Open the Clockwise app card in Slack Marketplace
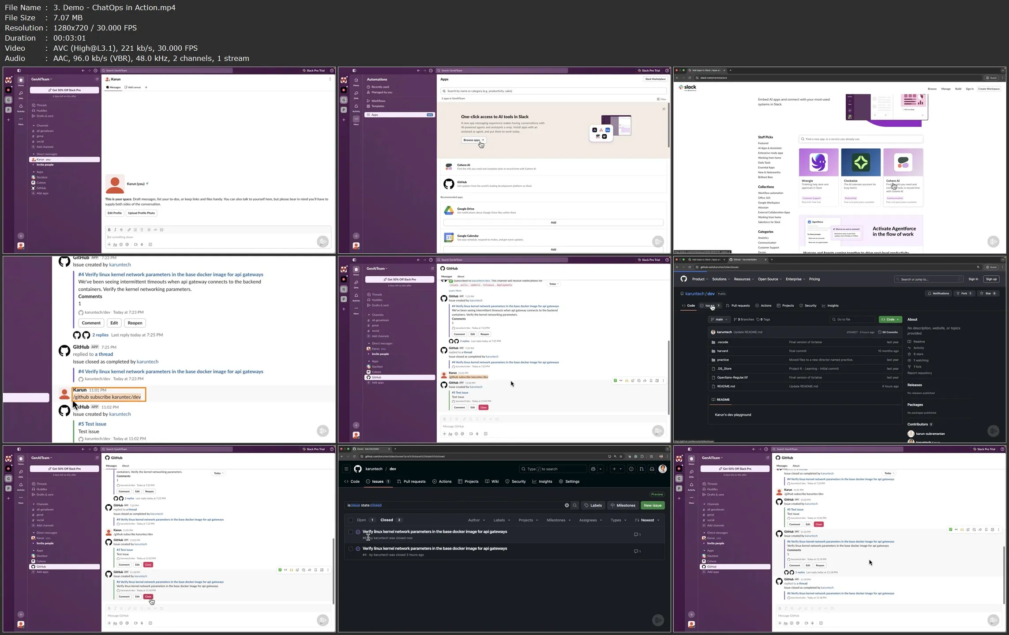 point(860,177)
